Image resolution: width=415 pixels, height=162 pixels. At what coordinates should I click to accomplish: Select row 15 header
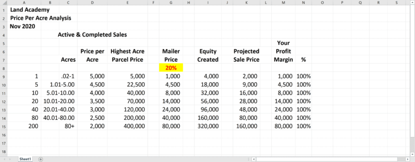(x=3, y=126)
